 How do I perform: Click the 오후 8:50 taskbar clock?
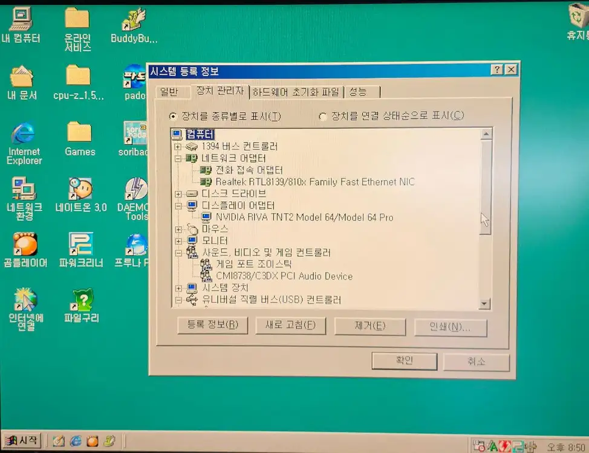pos(565,447)
